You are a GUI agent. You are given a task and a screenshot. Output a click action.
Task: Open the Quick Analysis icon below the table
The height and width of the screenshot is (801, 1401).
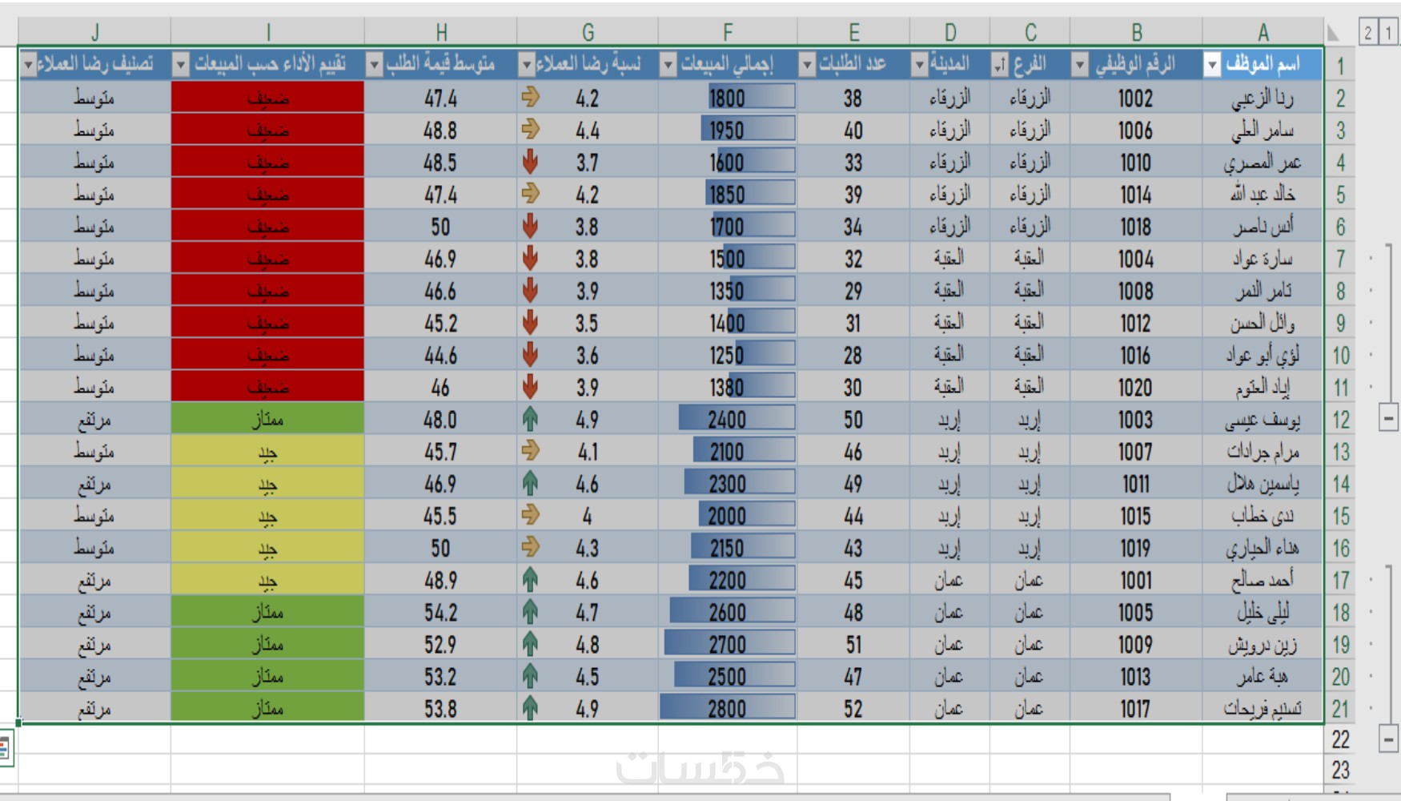click(x=4, y=749)
